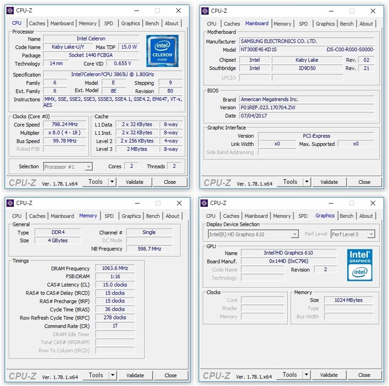Click the Level 3 cache value 2 MBytes
Image resolution: width=389 pixels, height=386 pixels.
(137, 149)
